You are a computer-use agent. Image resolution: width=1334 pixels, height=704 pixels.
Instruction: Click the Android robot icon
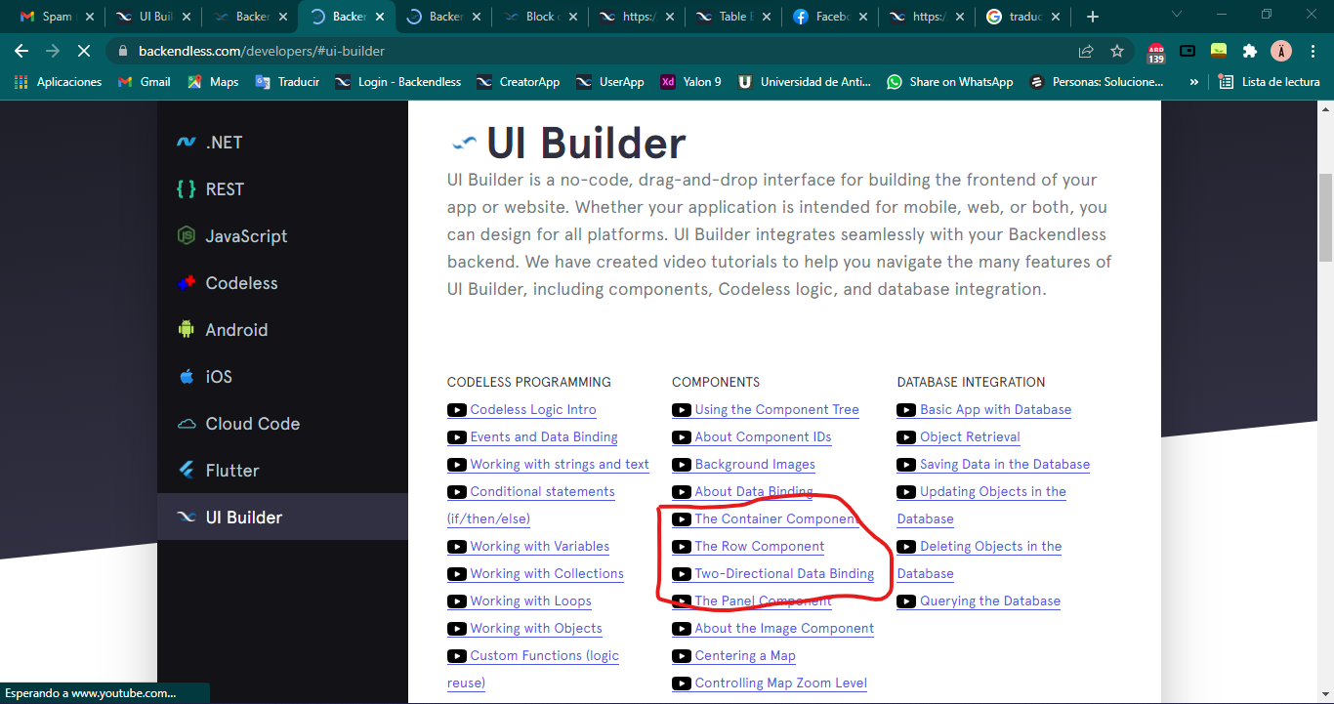tap(187, 330)
